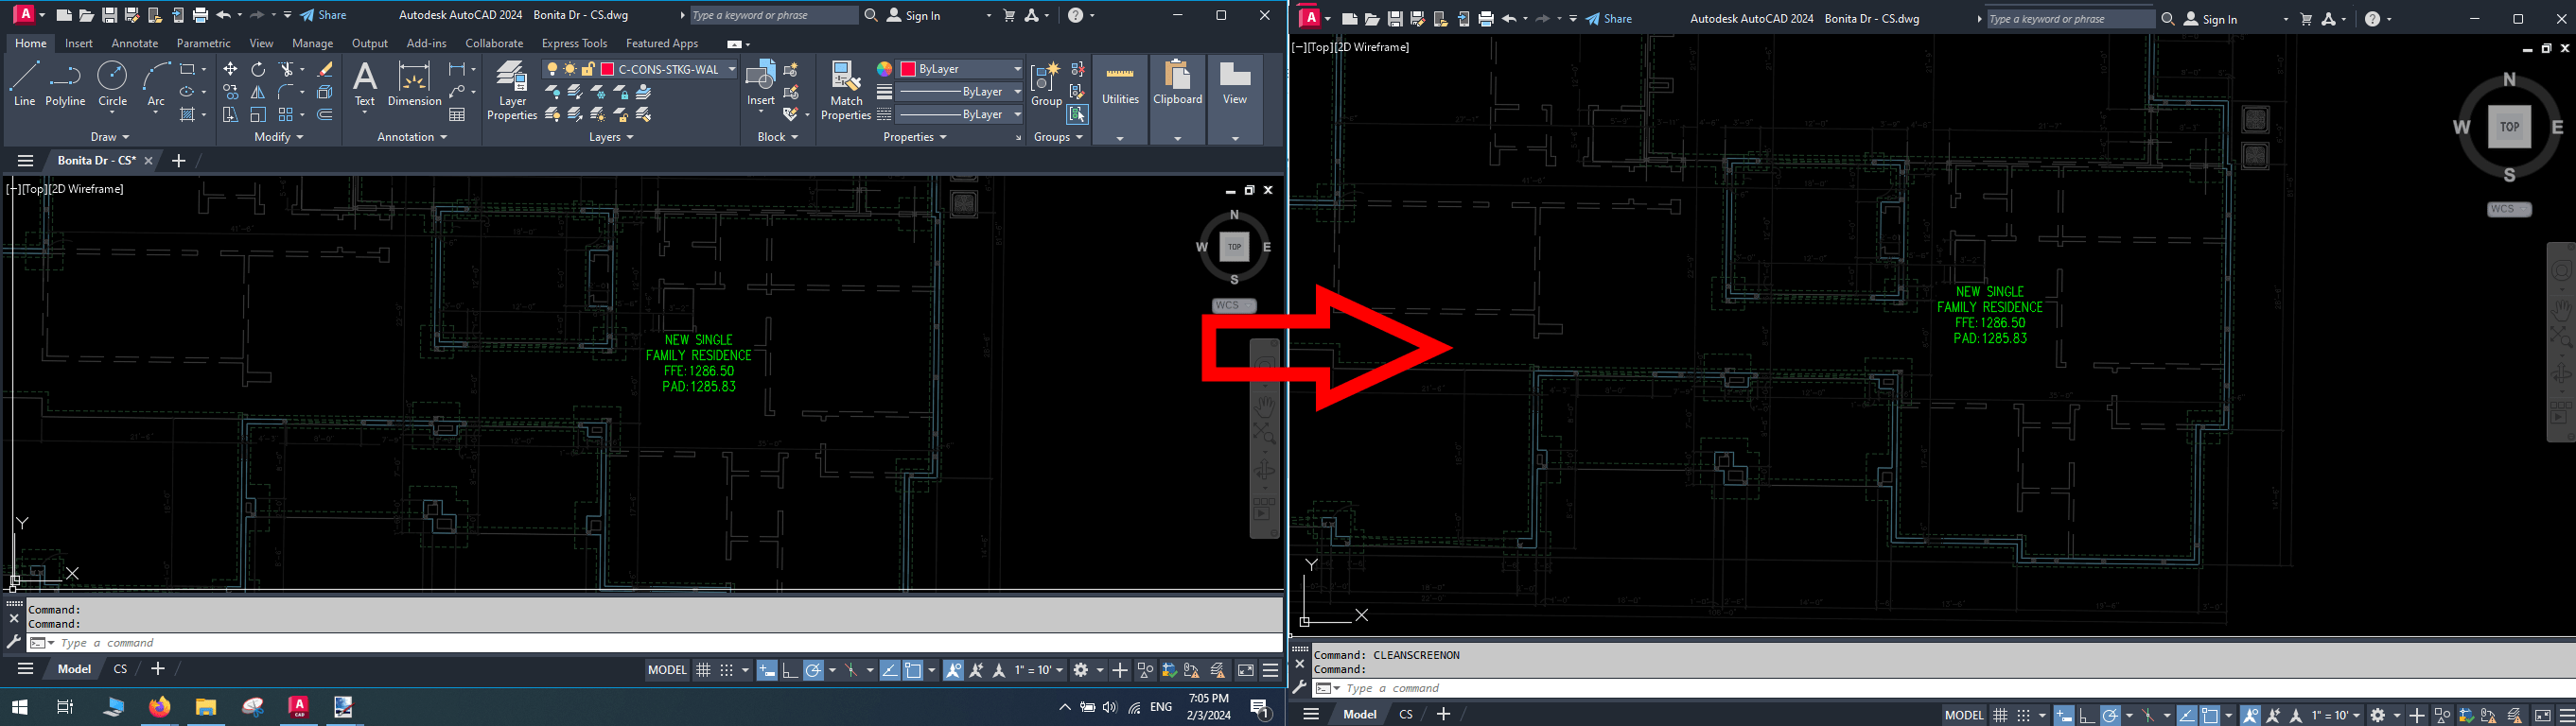Activate the Match Properties tool
This screenshot has width=2576, height=726.
pos(846,90)
